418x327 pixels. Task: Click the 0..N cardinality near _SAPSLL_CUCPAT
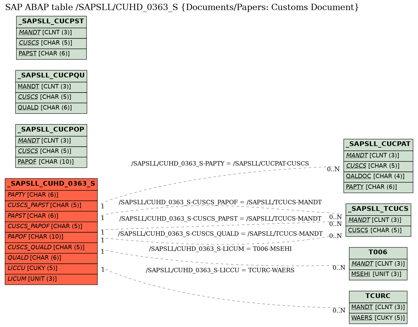coord(333,169)
